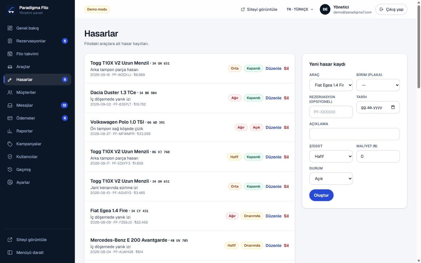Open the TR · Türkçe language selector
The height and width of the screenshot is (263, 421).
pos(300,9)
